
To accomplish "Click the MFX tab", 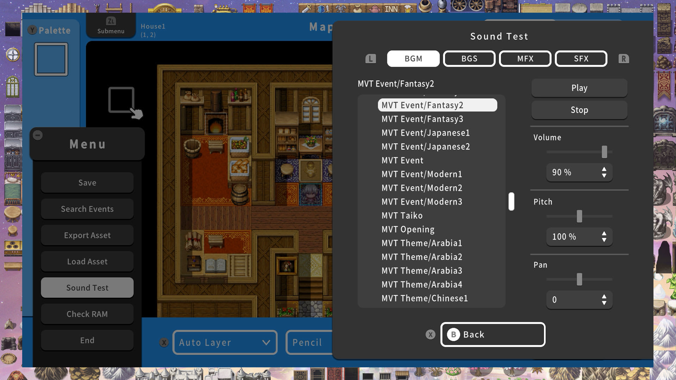I will click(x=525, y=58).
